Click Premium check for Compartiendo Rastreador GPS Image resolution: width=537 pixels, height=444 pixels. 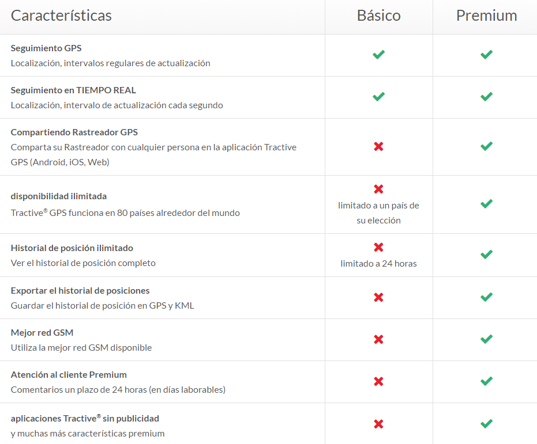486,146
